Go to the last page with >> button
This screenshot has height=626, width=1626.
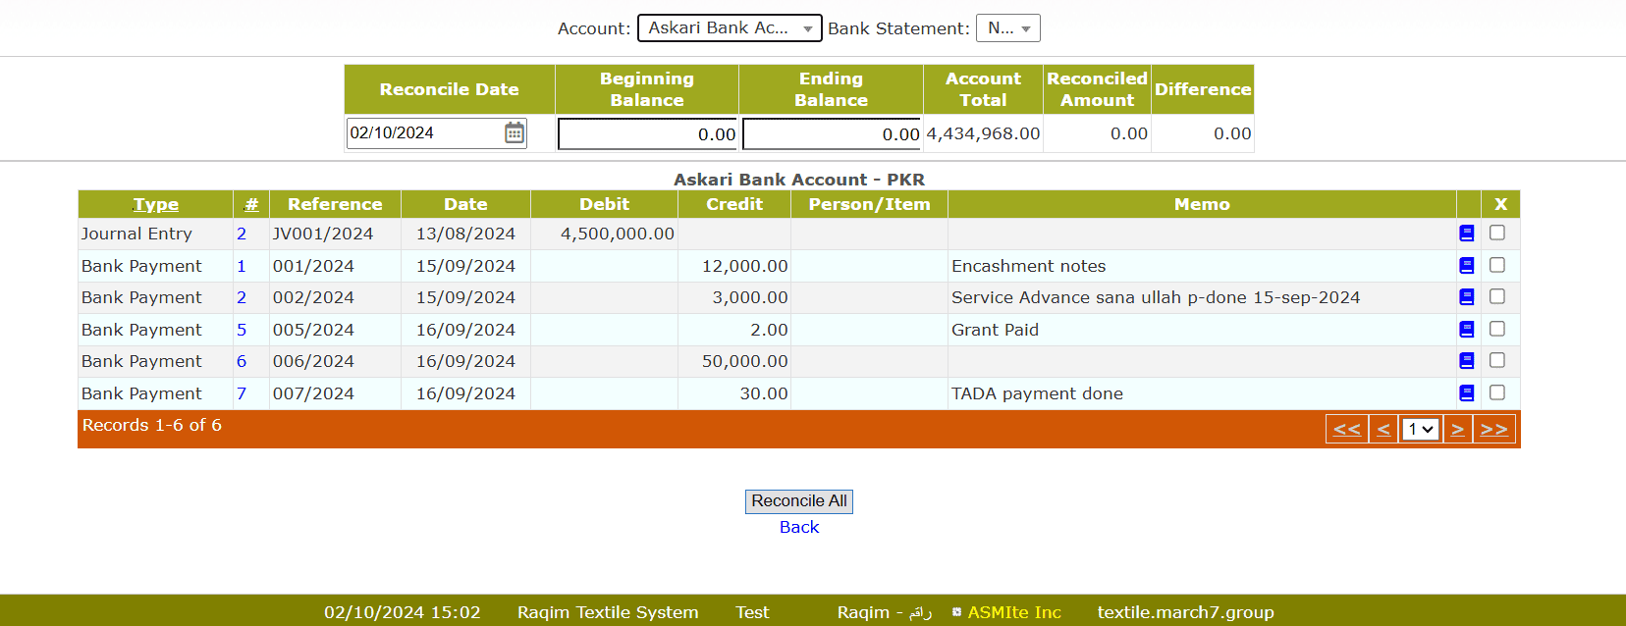coord(1493,429)
